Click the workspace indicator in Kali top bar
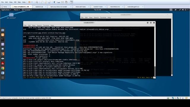 click(171, 10)
